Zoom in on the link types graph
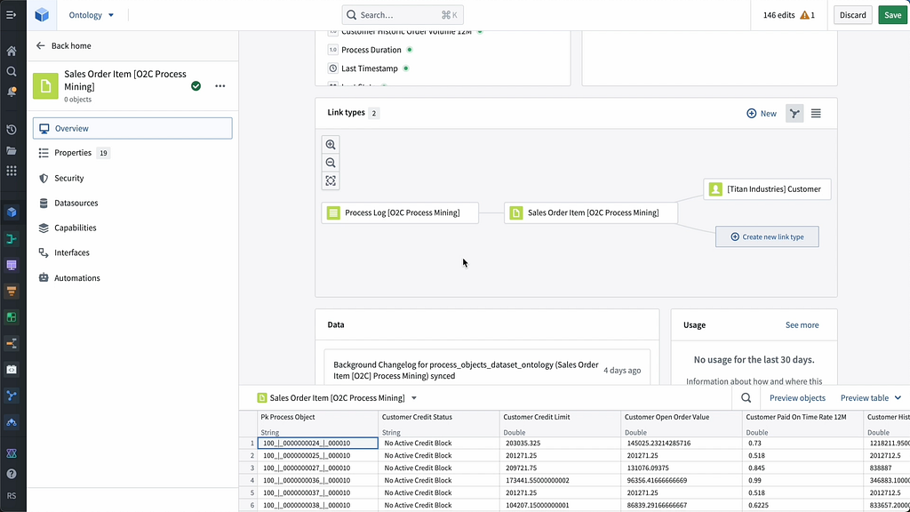910x512 pixels. click(x=331, y=145)
